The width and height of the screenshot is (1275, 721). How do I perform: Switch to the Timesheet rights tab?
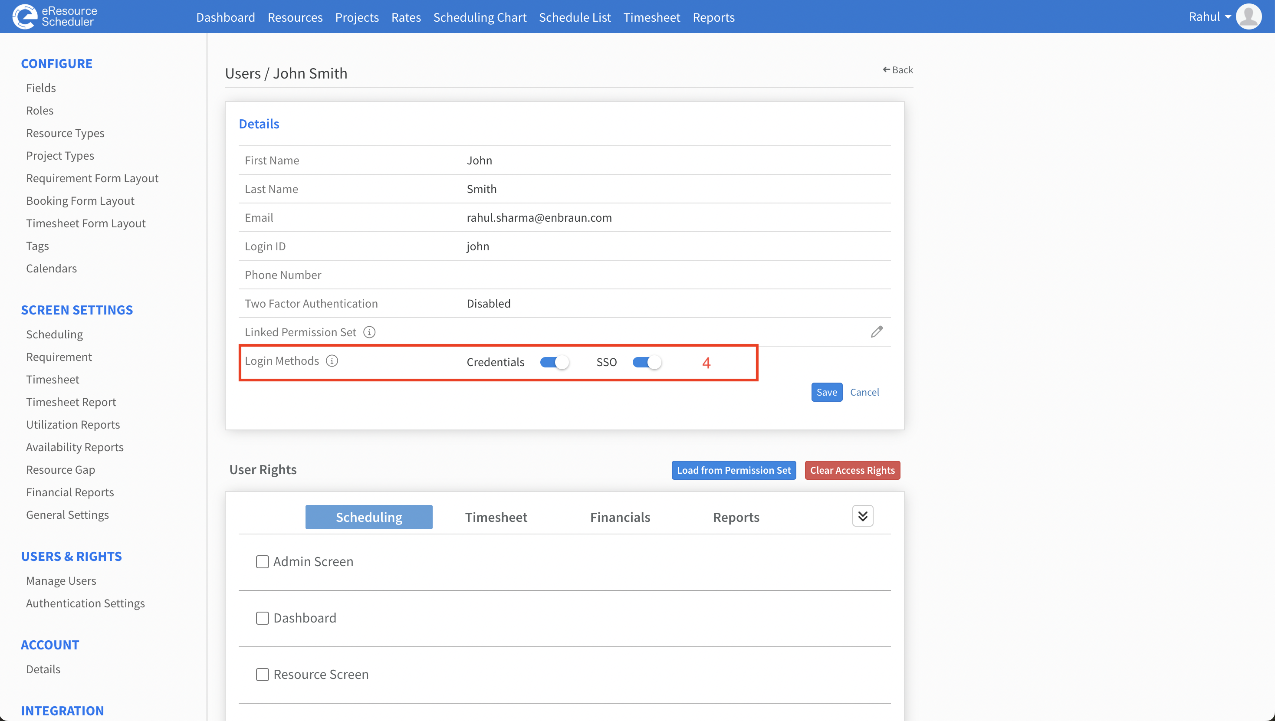click(496, 517)
